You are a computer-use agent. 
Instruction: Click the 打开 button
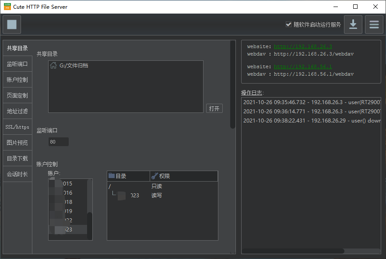(214, 108)
